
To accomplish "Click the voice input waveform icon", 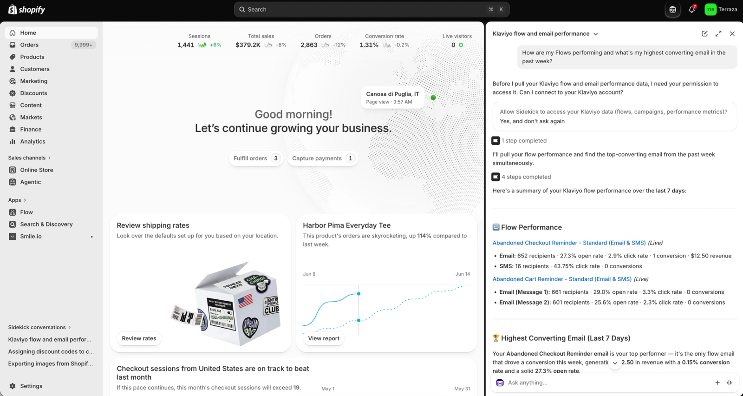I will 730,383.
